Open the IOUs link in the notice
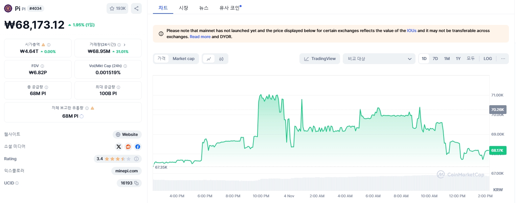This screenshot has width=516, height=203. tap(412, 31)
